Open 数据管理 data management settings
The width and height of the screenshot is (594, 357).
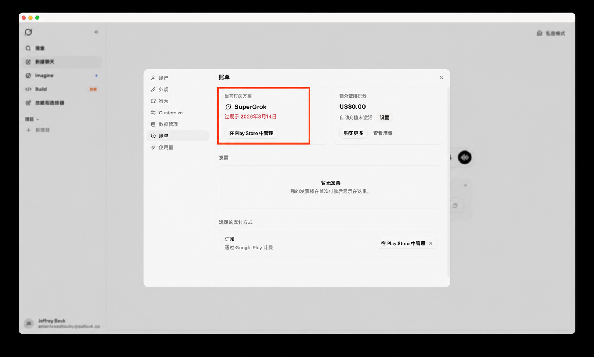point(177,124)
